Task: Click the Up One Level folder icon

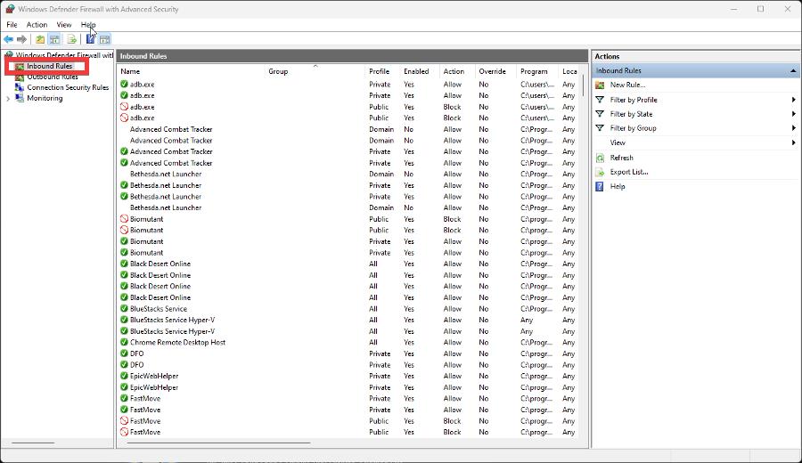Action: [40, 39]
